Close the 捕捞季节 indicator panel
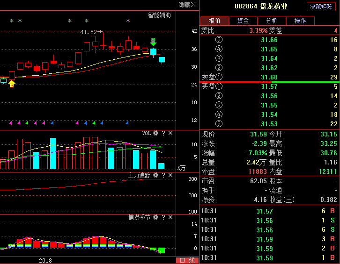This screenshot has width=340, height=264. click(x=170, y=217)
